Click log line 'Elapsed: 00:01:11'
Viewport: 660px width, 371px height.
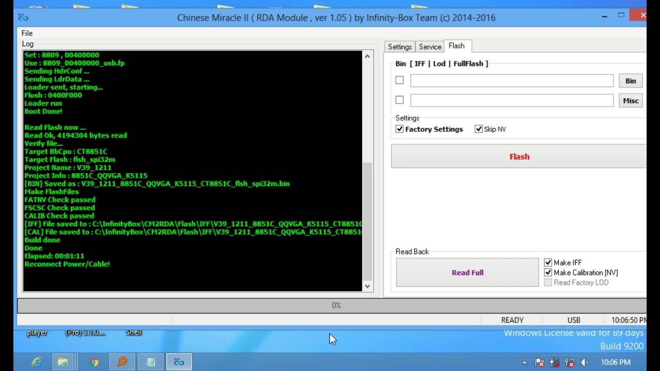click(x=54, y=256)
